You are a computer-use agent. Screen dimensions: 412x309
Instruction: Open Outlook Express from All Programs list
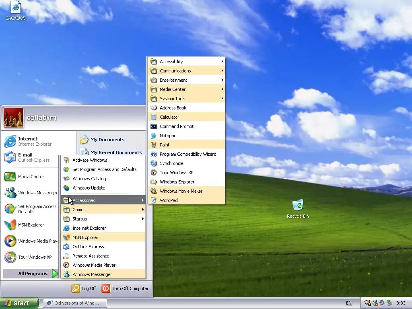click(x=103, y=247)
